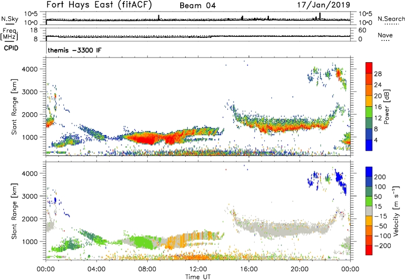The image size is (405, 280).
Task: Click the red bottom segment of Velocity colorbar
Action: point(369,250)
